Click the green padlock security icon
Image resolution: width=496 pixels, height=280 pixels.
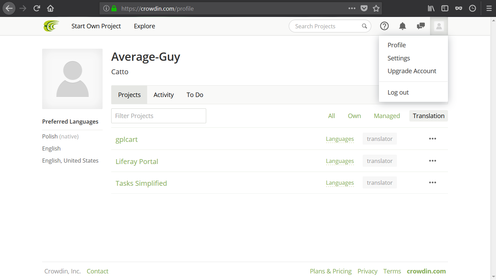(114, 8)
